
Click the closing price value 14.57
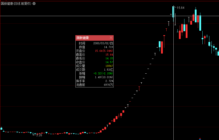[x=109, y=62]
